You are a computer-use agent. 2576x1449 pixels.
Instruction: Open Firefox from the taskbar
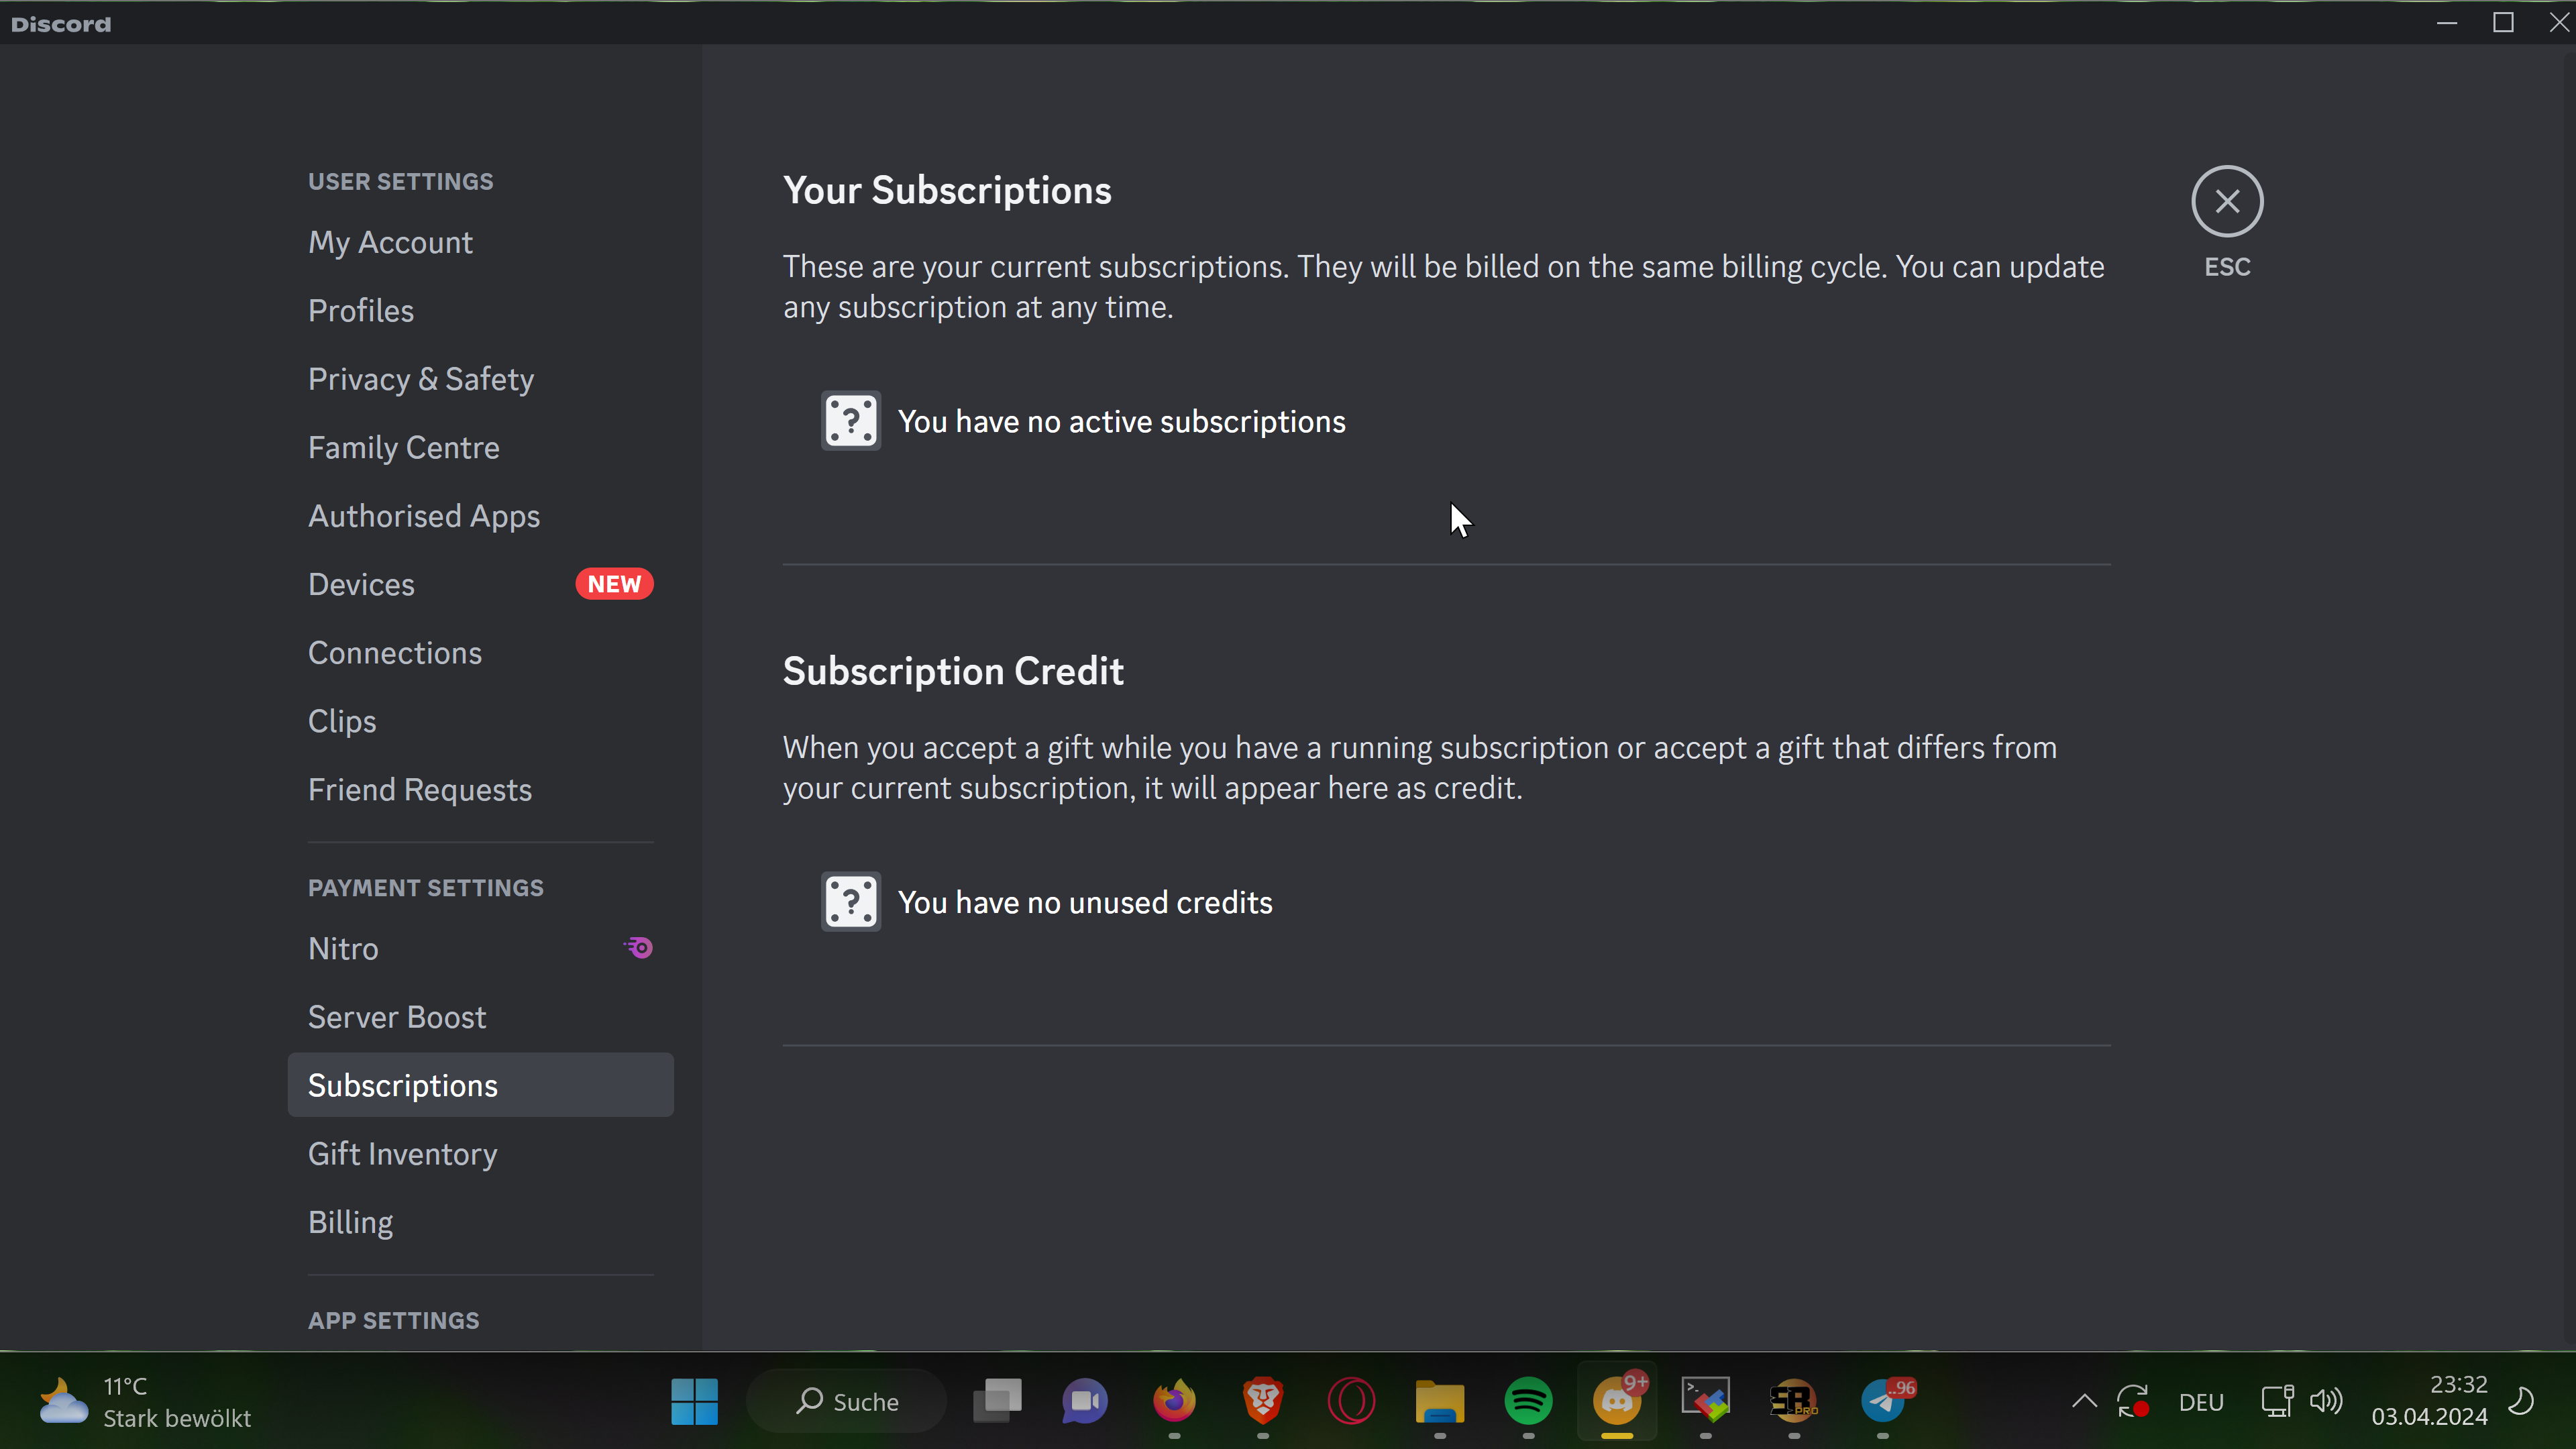coord(1174,1400)
